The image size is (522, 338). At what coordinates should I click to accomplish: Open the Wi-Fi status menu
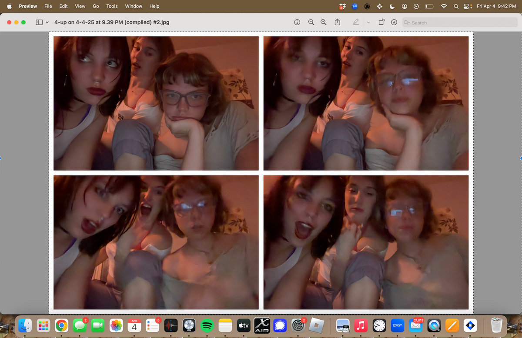coord(444,6)
